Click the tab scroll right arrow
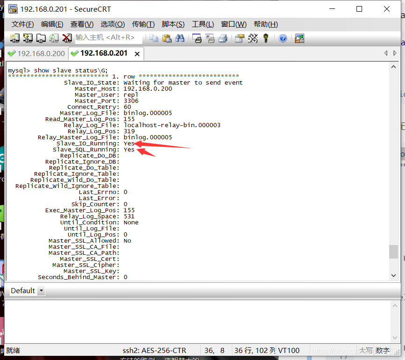This screenshot has width=405, height=360. (395, 53)
